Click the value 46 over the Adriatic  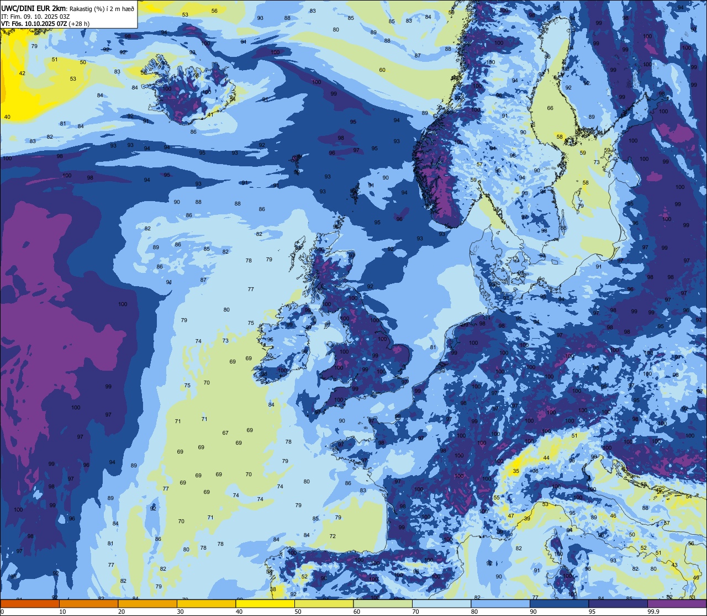tap(613, 516)
